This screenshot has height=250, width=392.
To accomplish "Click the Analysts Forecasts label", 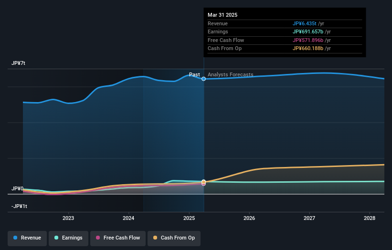I will 231,75.
